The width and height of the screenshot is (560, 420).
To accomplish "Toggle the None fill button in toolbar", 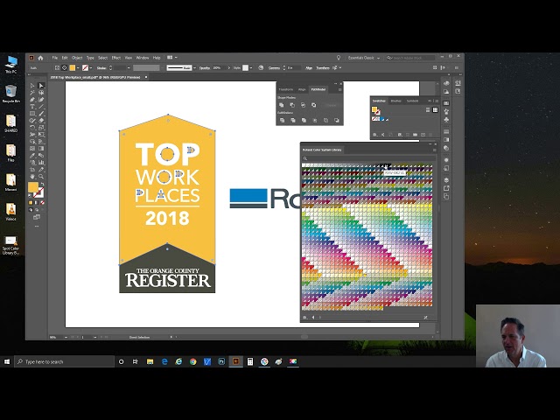I will (40, 201).
